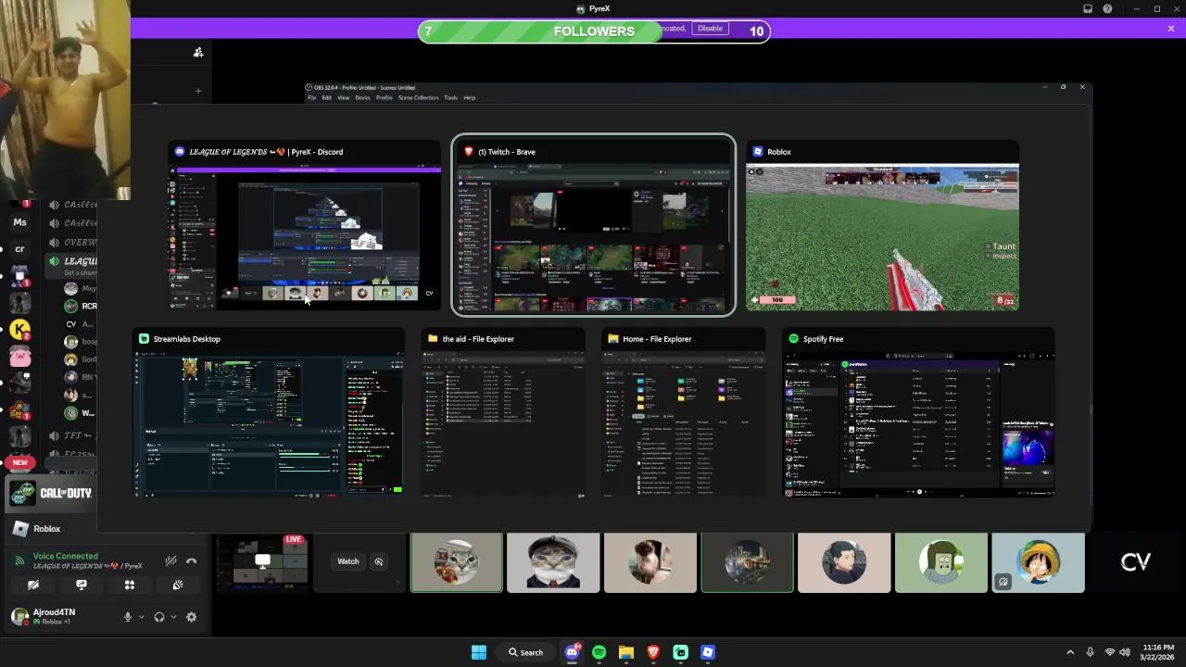1186x667 pixels.
Task: Click Disable on the followers banner
Action: pos(711,29)
